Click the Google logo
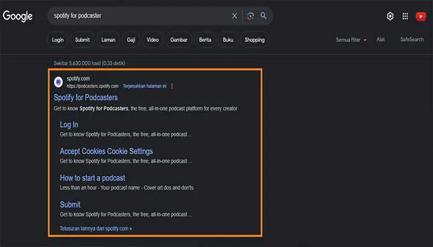The width and height of the screenshot is (433, 247). (x=17, y=16)
